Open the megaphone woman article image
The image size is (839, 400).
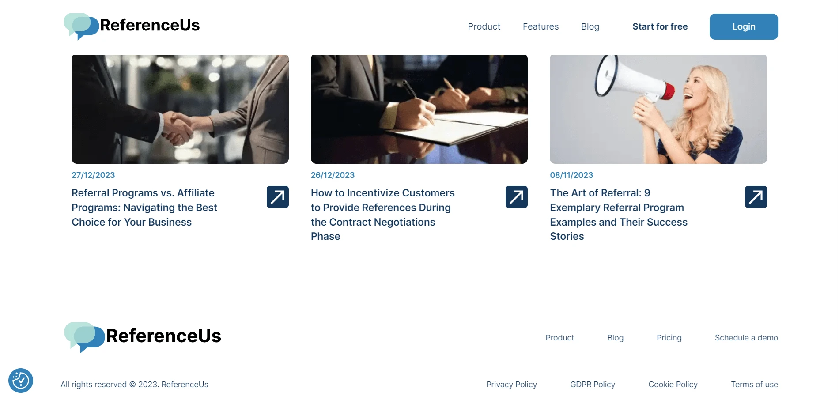click(658, 109)
